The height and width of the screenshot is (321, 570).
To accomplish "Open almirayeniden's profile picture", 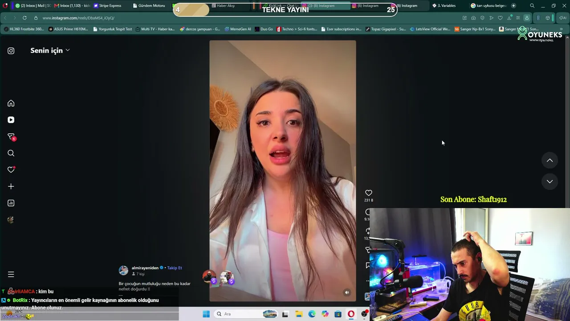I will point(124,270).
